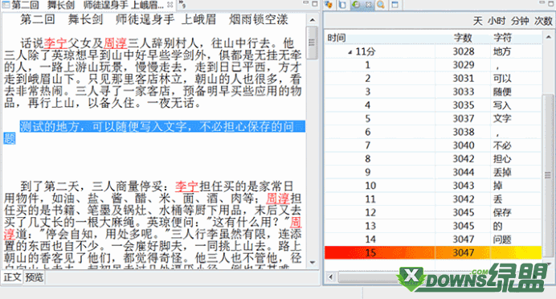Collapse the 11分 tree node
The width and height of the screenshot is (556, 299).
click(x=350, y=52)
